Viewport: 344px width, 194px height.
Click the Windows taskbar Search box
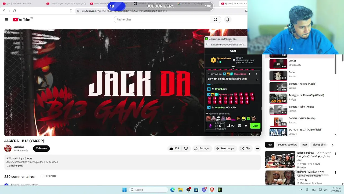(148, 190)
